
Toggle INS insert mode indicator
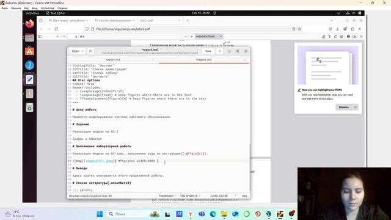coord(244,196)
